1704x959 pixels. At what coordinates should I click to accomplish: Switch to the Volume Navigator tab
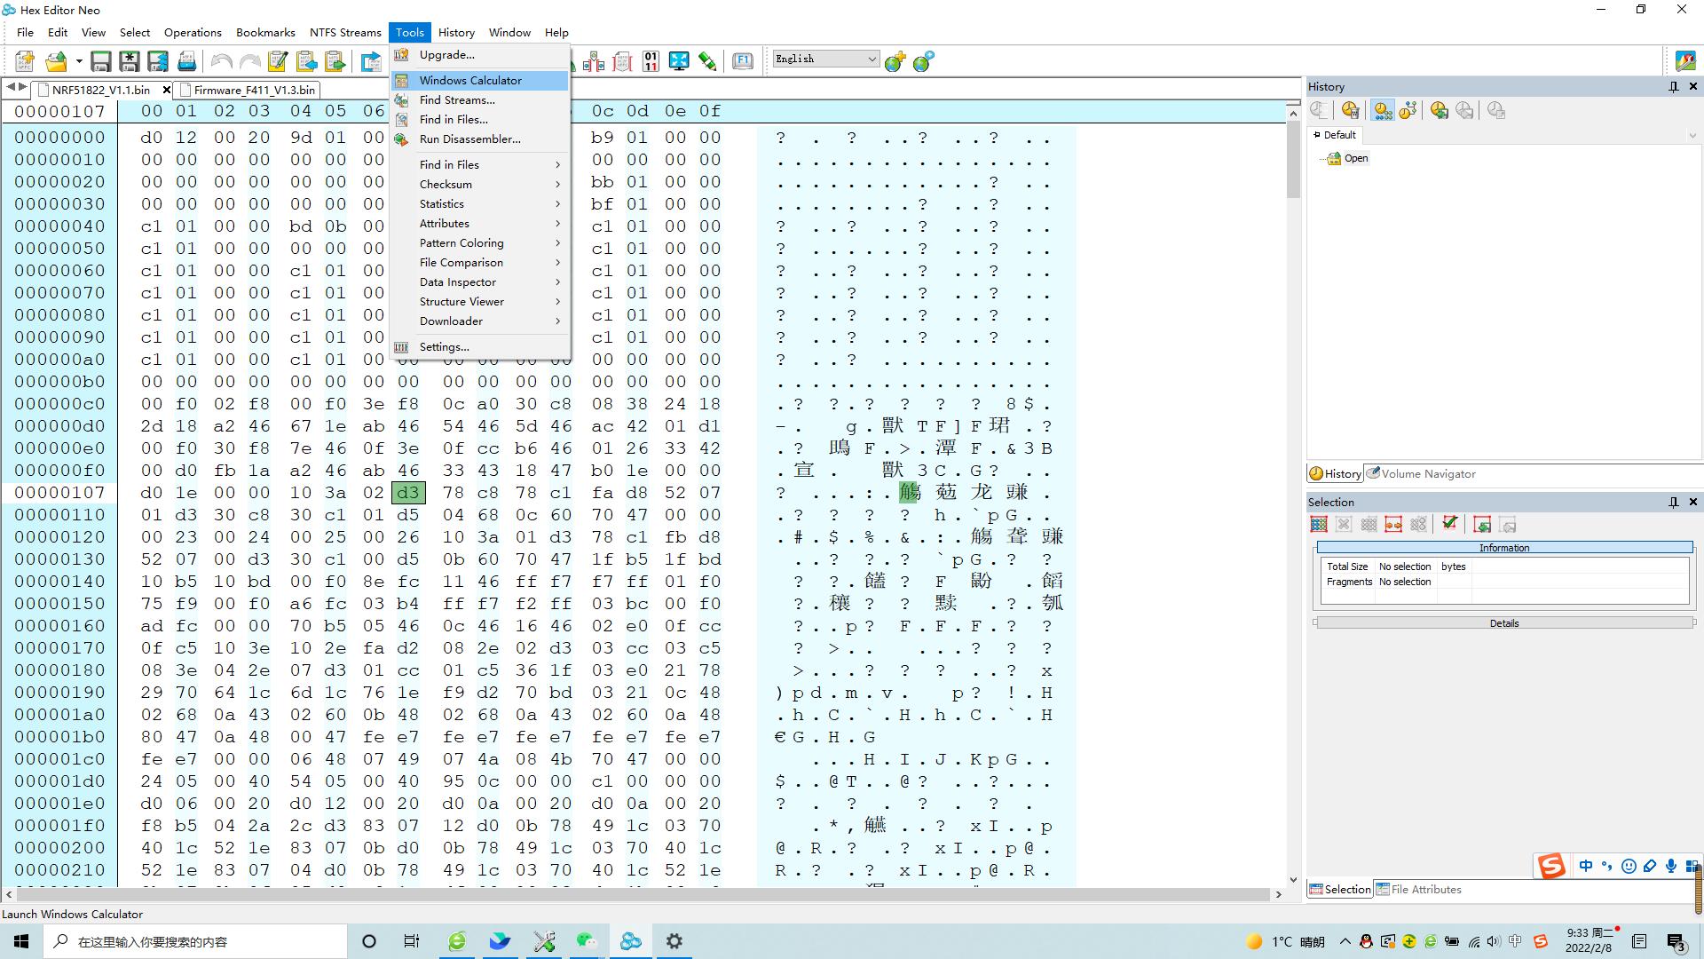click(1421, 473)
